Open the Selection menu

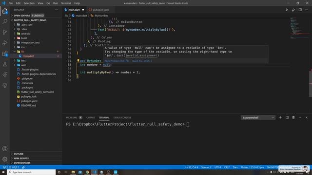click(29, 3)
